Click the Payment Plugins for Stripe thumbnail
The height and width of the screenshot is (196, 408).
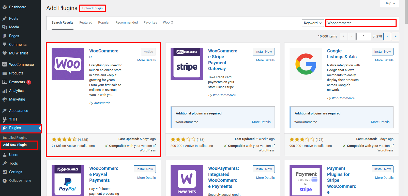point(306,181)
